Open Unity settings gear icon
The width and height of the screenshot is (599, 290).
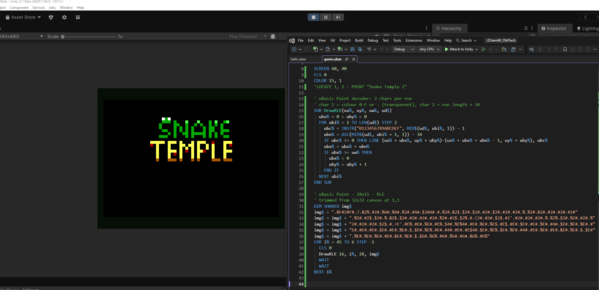(x=64, y=17)
